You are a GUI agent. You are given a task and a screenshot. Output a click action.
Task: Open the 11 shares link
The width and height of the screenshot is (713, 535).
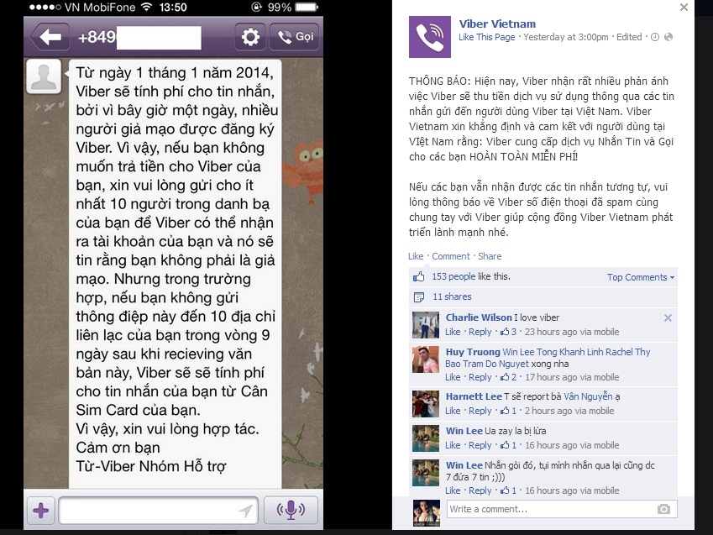click(x=452, y=296)
